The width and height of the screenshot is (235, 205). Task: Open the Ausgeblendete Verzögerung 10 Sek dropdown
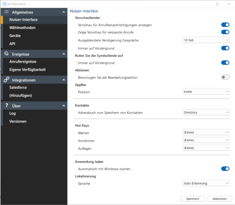click(206, 40)
